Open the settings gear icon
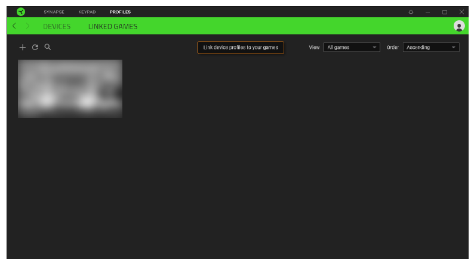 [411, 12]
